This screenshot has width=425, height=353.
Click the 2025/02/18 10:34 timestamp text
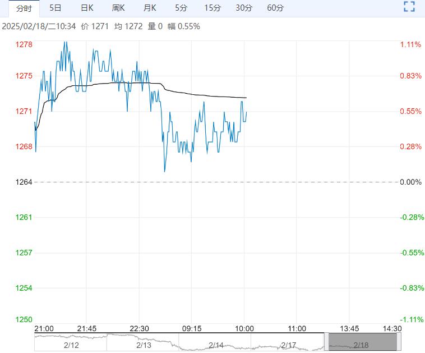[x=39, y=26]
